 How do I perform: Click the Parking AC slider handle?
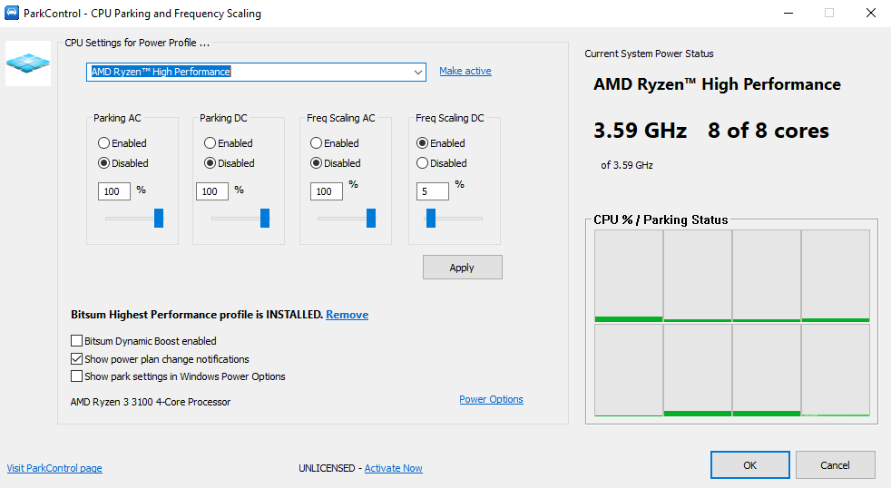(159, 219)
